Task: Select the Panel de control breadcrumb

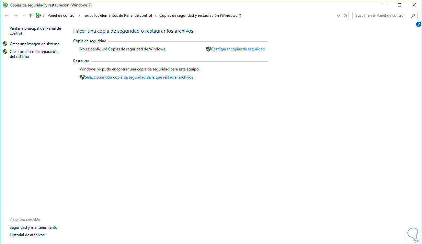Action: [x=62, y=16]
